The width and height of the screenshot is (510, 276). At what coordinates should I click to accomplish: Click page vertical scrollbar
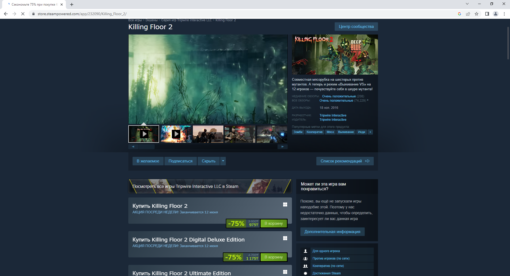pyautogui.click(x=508, y=42)
